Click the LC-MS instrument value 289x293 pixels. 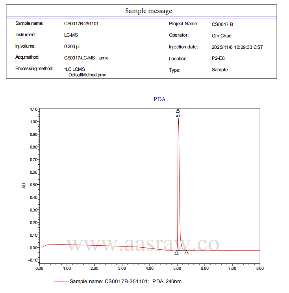[71, 35]
